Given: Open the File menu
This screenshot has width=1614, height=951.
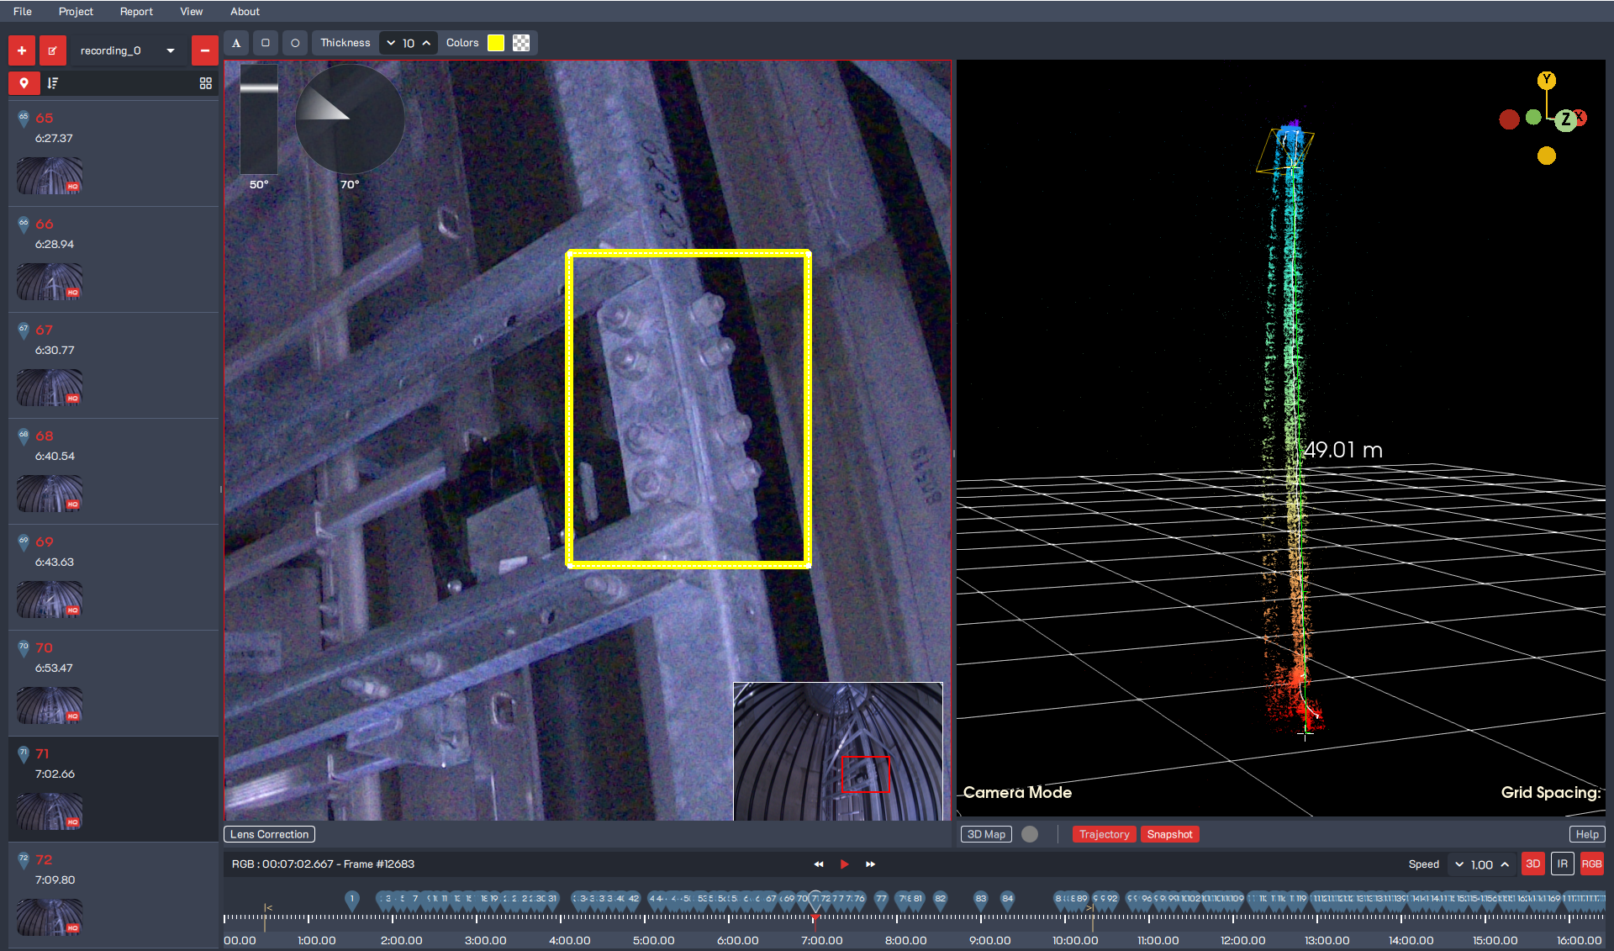Looking at the screenshot, I should pyautogui.click(x=23, y=11).
